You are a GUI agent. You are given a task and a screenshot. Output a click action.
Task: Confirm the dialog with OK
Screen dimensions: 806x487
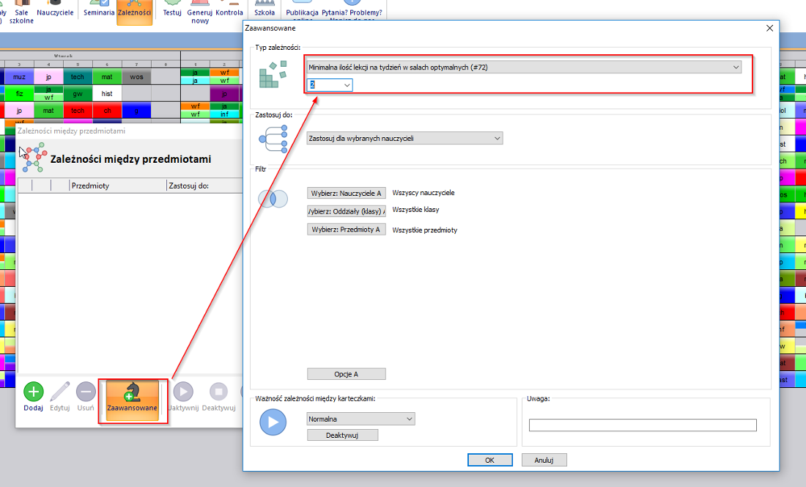(x=489, y=460)
